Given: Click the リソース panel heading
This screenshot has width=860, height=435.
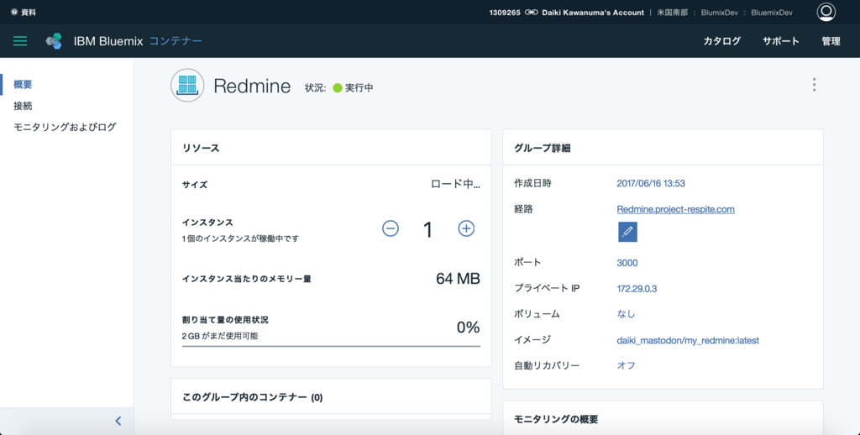Looking at the screenshot, I should coord(201,148).
